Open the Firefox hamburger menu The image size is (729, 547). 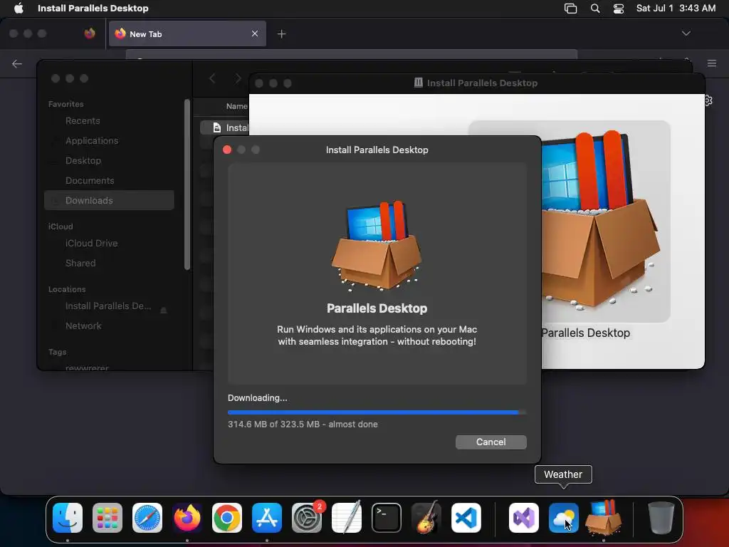point(712,63)
